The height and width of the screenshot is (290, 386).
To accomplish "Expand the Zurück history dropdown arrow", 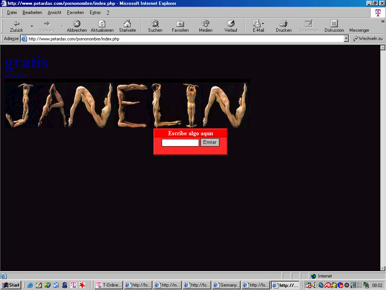I will (32, 26).
